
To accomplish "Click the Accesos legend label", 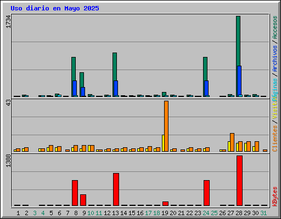I will point(275,27).
